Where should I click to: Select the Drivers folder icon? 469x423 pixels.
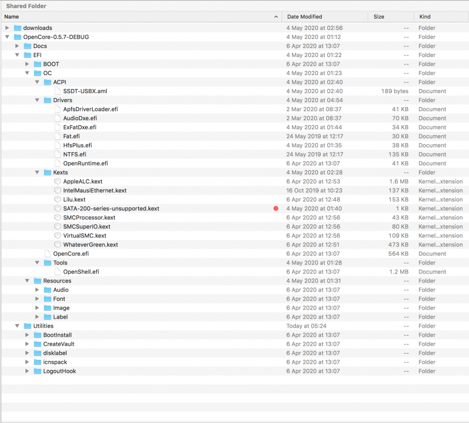click(x=47, y=100)
